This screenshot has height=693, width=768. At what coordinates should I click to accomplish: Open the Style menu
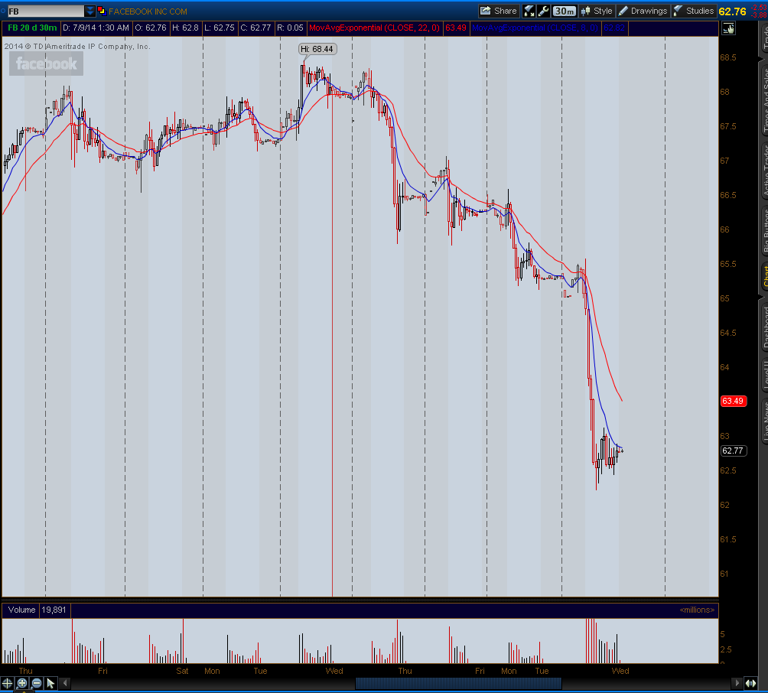[x=597, y=11]
